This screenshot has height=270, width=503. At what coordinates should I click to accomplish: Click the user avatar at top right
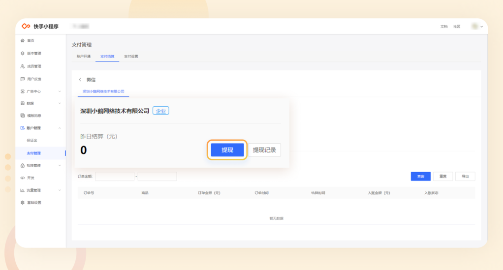(475, 26)
